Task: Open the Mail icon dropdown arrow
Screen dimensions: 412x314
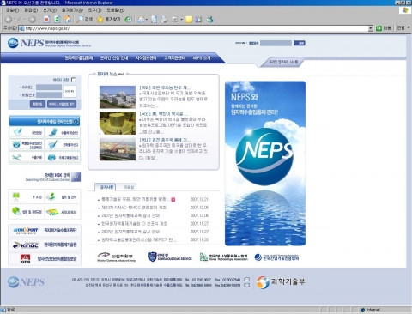Action: click(147, 20)
